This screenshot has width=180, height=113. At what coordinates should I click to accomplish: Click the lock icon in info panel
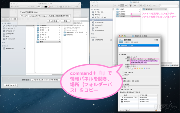click(x=156, y=110)
